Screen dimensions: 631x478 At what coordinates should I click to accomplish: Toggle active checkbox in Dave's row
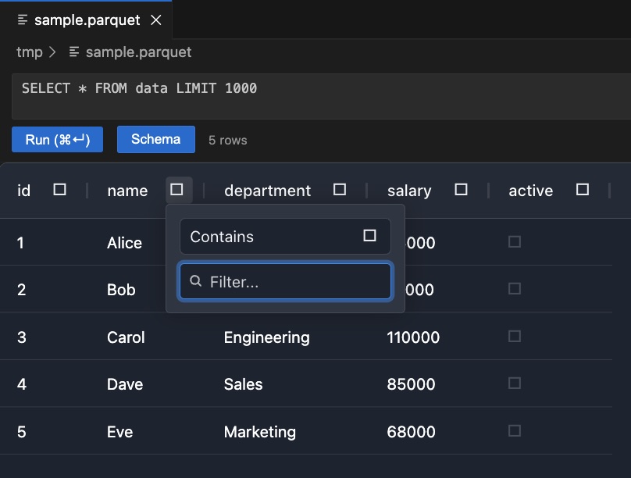[x=515, y=383]
